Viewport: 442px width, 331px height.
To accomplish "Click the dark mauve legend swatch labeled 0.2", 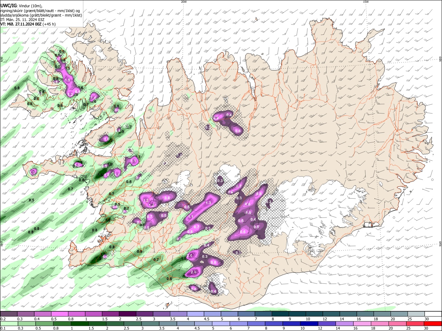I will coord(8,314).
